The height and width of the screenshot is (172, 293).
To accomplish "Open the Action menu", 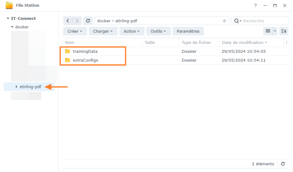I will [132, 31].
